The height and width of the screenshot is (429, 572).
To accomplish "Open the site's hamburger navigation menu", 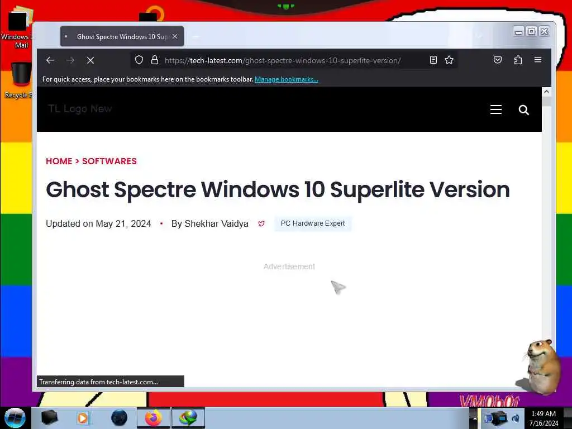I will [x=496, y=109].
